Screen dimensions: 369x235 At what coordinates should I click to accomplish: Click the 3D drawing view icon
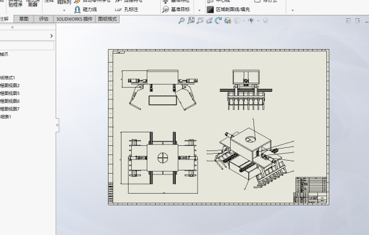[227, 21]
